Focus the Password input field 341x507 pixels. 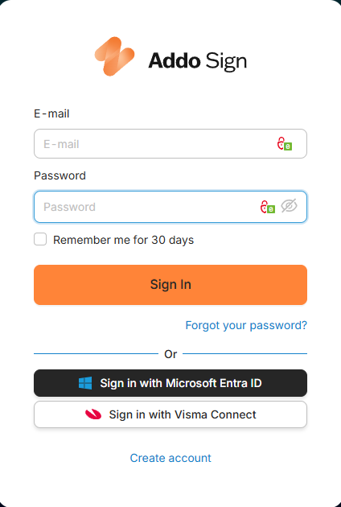(x=170, y=207)
